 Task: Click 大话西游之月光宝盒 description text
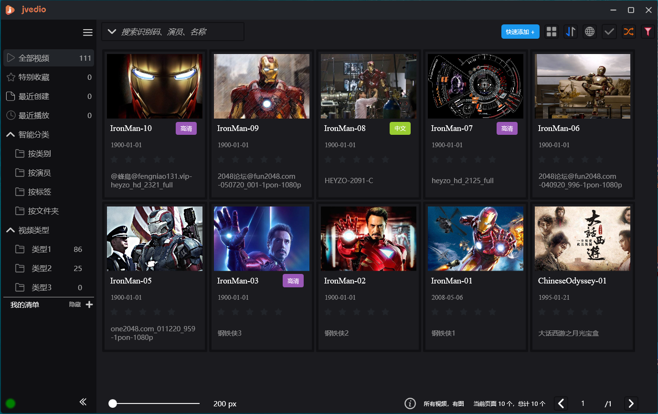pyautogui.click(x=569, y=333)
